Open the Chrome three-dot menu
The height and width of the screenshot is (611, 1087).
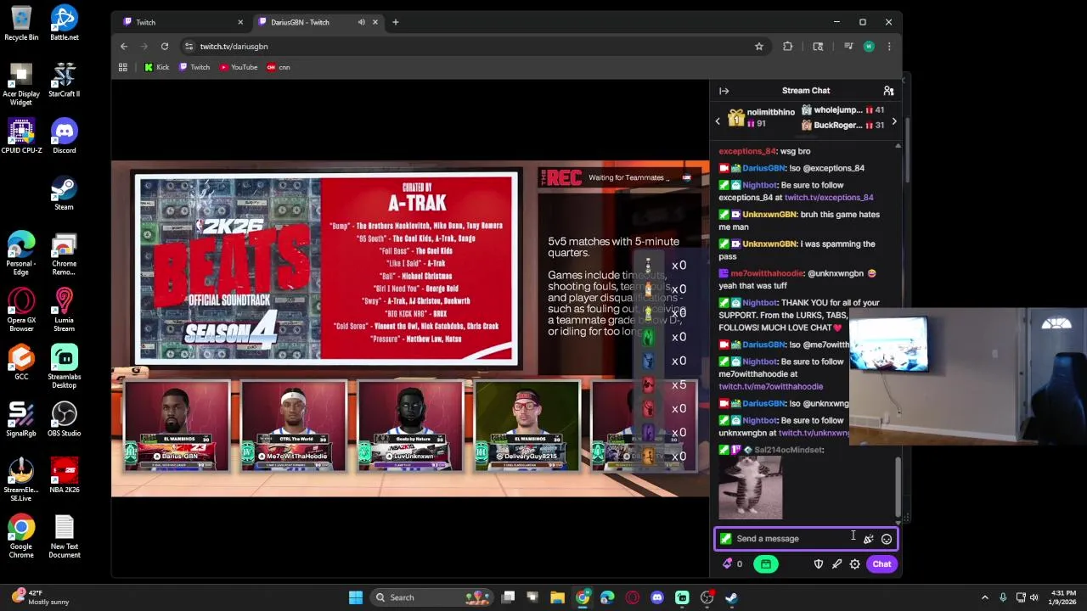click(888, 47)
